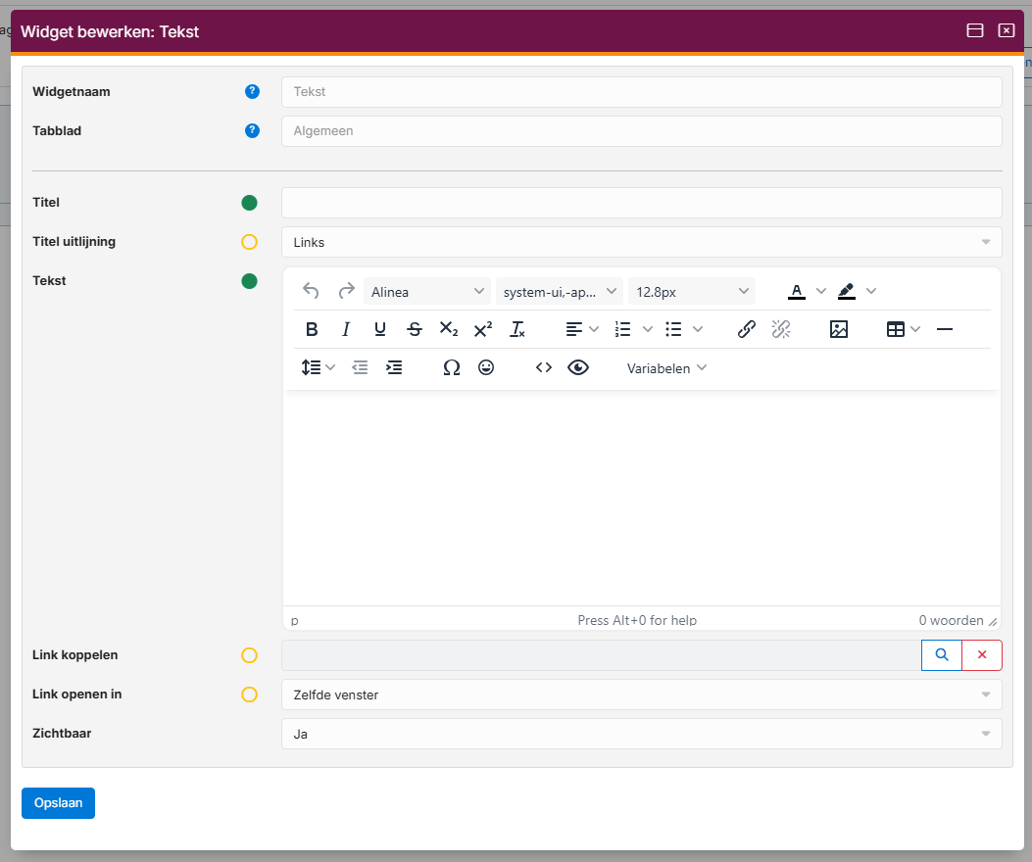Toggle green indicator next to Titel
The width and height of the screenshot is (1032, 862).
pyautogui.click(x=250, y=203)
